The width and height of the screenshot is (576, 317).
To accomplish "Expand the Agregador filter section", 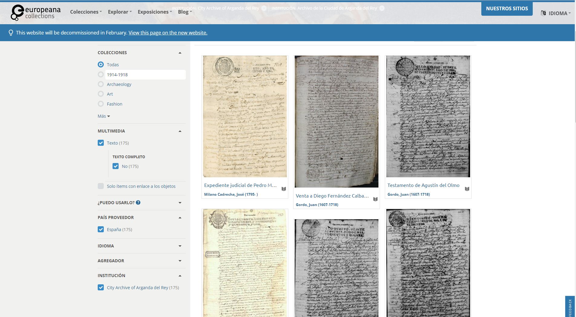I will tap(180, 261).
